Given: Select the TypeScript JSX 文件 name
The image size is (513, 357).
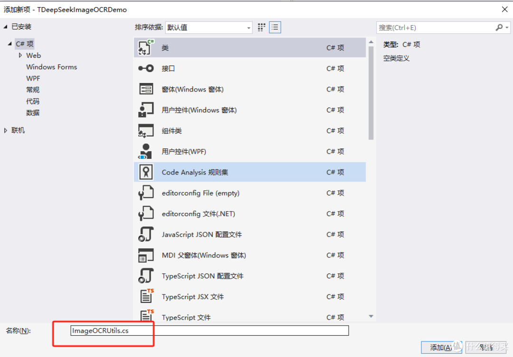Looking at the screenshot, I should (x=193, y=297).
